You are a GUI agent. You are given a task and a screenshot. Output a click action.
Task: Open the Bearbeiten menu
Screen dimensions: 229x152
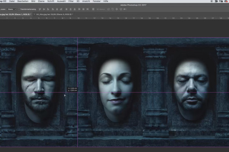pos(23,1)
